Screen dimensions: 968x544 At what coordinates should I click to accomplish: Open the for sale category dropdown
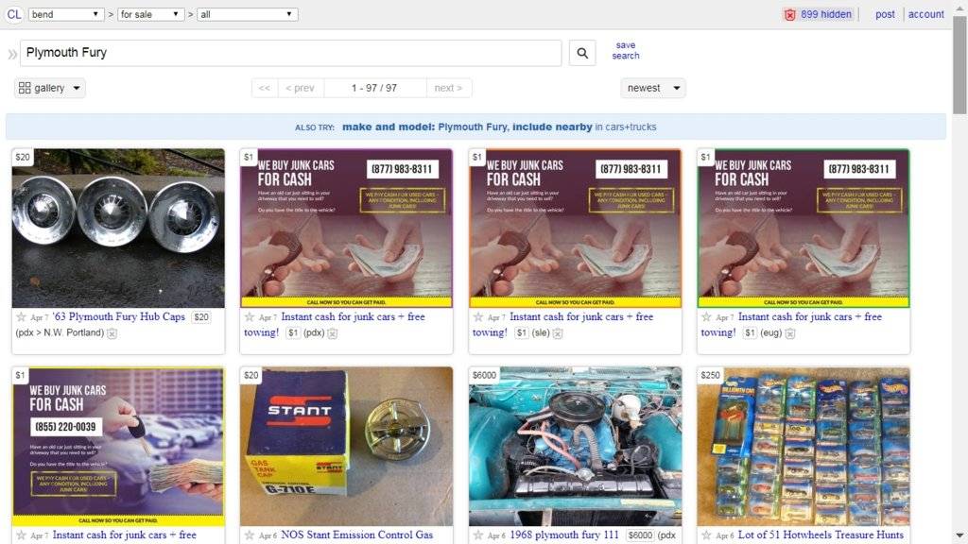pyautogui.click(x=150, y=14)
